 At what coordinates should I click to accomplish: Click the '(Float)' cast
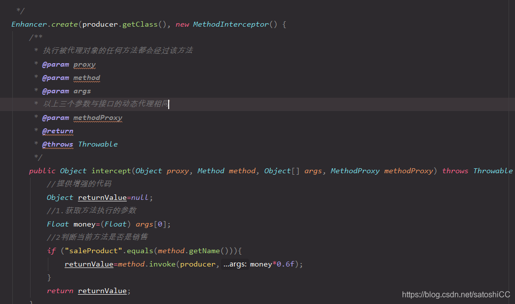point(115,224)
